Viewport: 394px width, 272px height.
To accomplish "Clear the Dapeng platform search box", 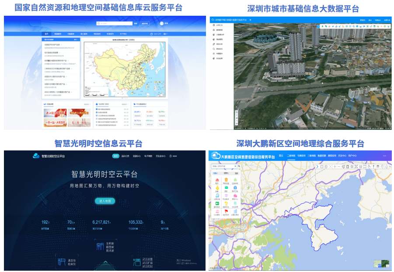I will pyautogui.click(x=235, y=166).
